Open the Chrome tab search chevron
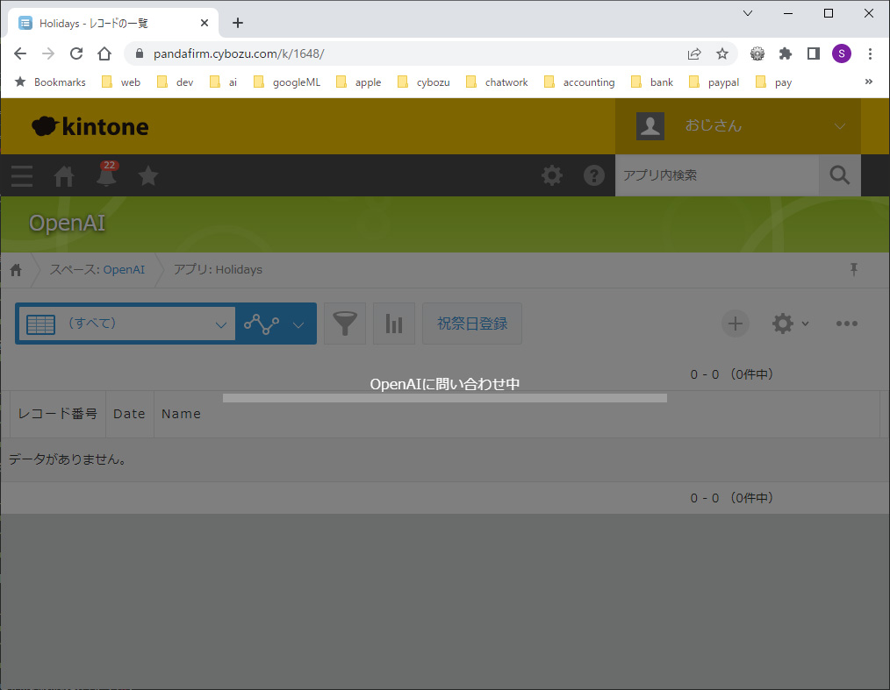Viewport: 890px width, 690px height. point(748,13)
